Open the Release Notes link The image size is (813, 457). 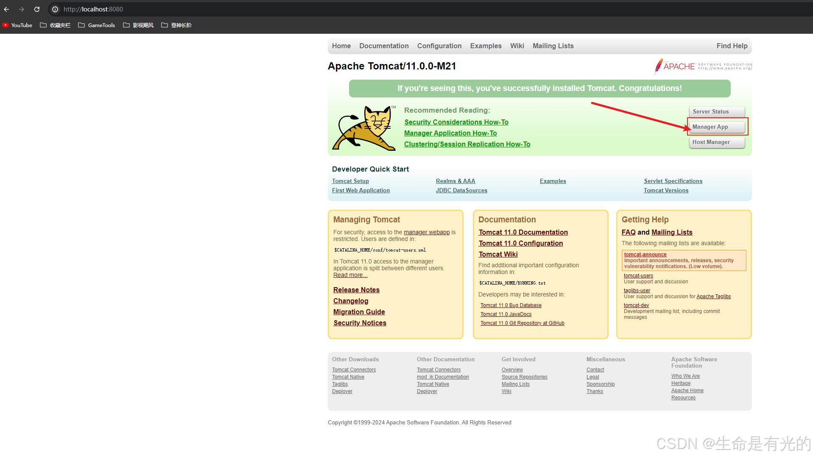(356, 290)
